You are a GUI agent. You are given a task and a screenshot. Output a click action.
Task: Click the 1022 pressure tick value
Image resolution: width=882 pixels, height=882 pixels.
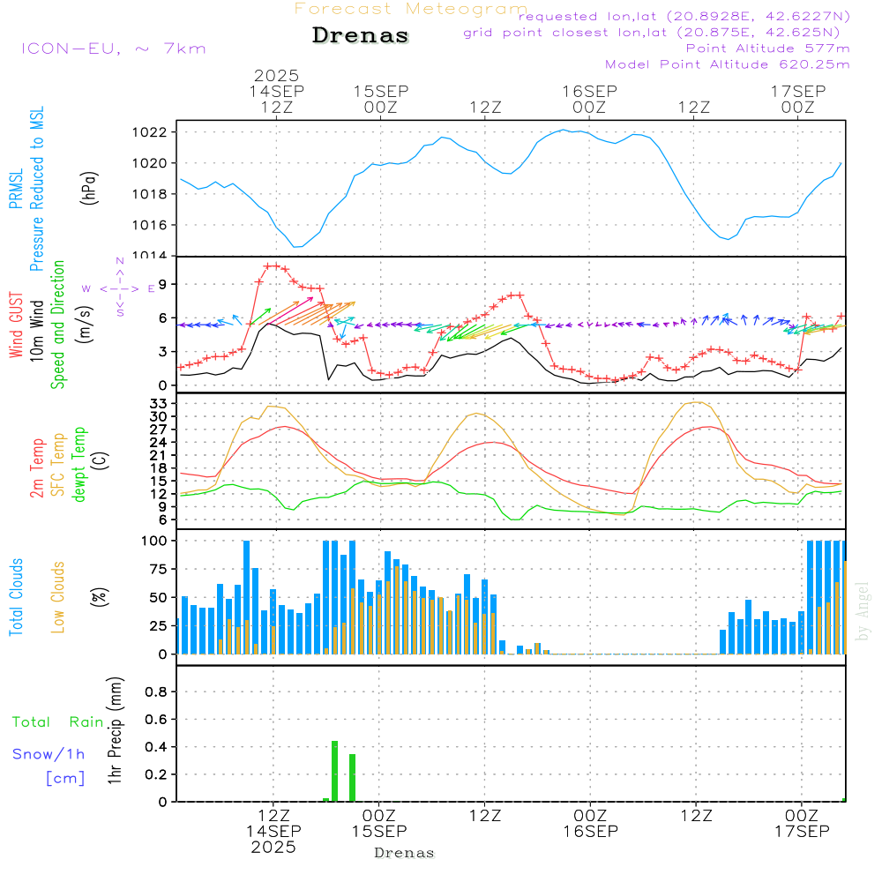150,133
